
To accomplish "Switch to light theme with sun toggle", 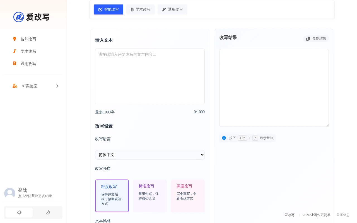I will click(19, 212).
